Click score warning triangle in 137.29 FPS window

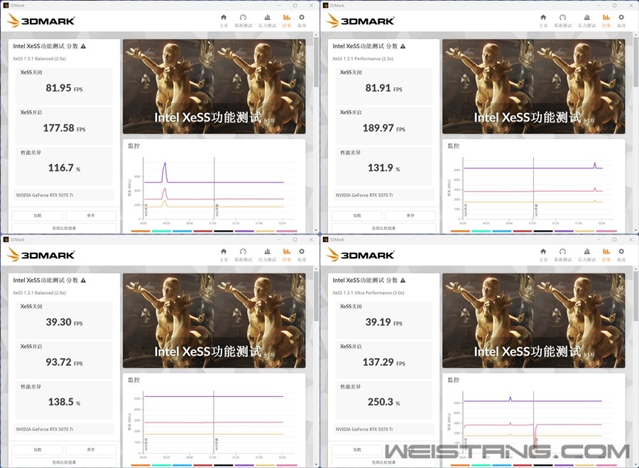point(403,280)
